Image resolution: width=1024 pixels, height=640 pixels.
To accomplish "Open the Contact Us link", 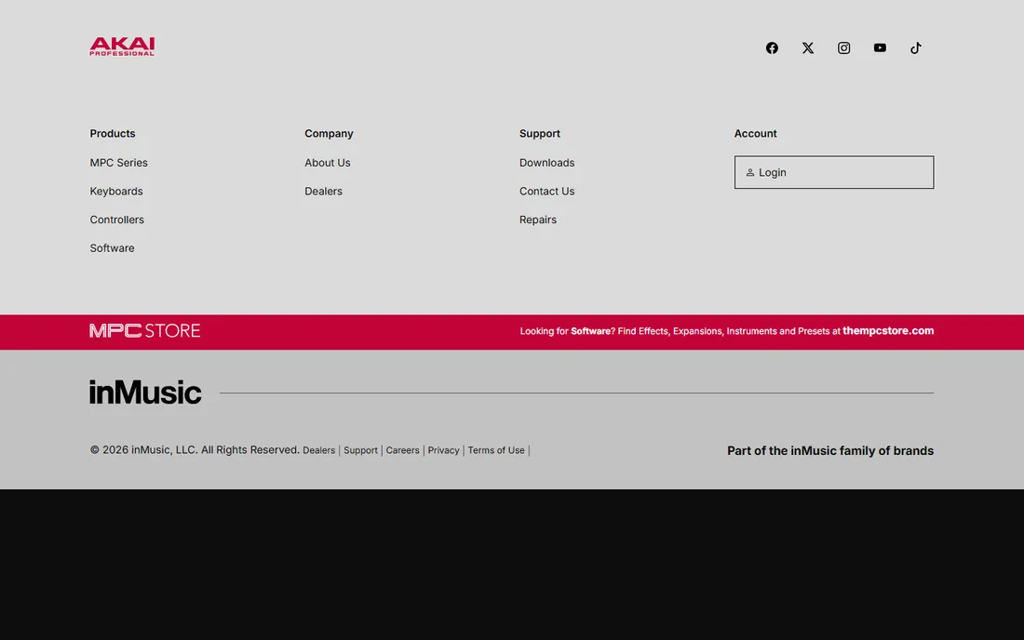I will pos(546,191).
